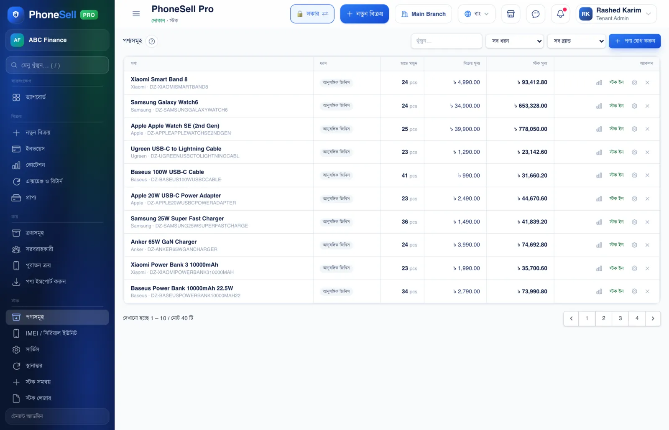Click the পণ্য যোগ করুন button
This screenshot has height=430, width=669.
click(635, 41)
